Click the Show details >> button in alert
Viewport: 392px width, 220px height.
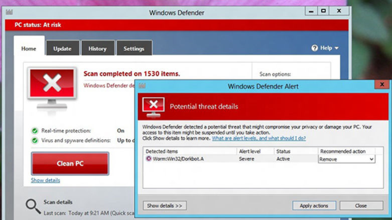pos(165,205)
